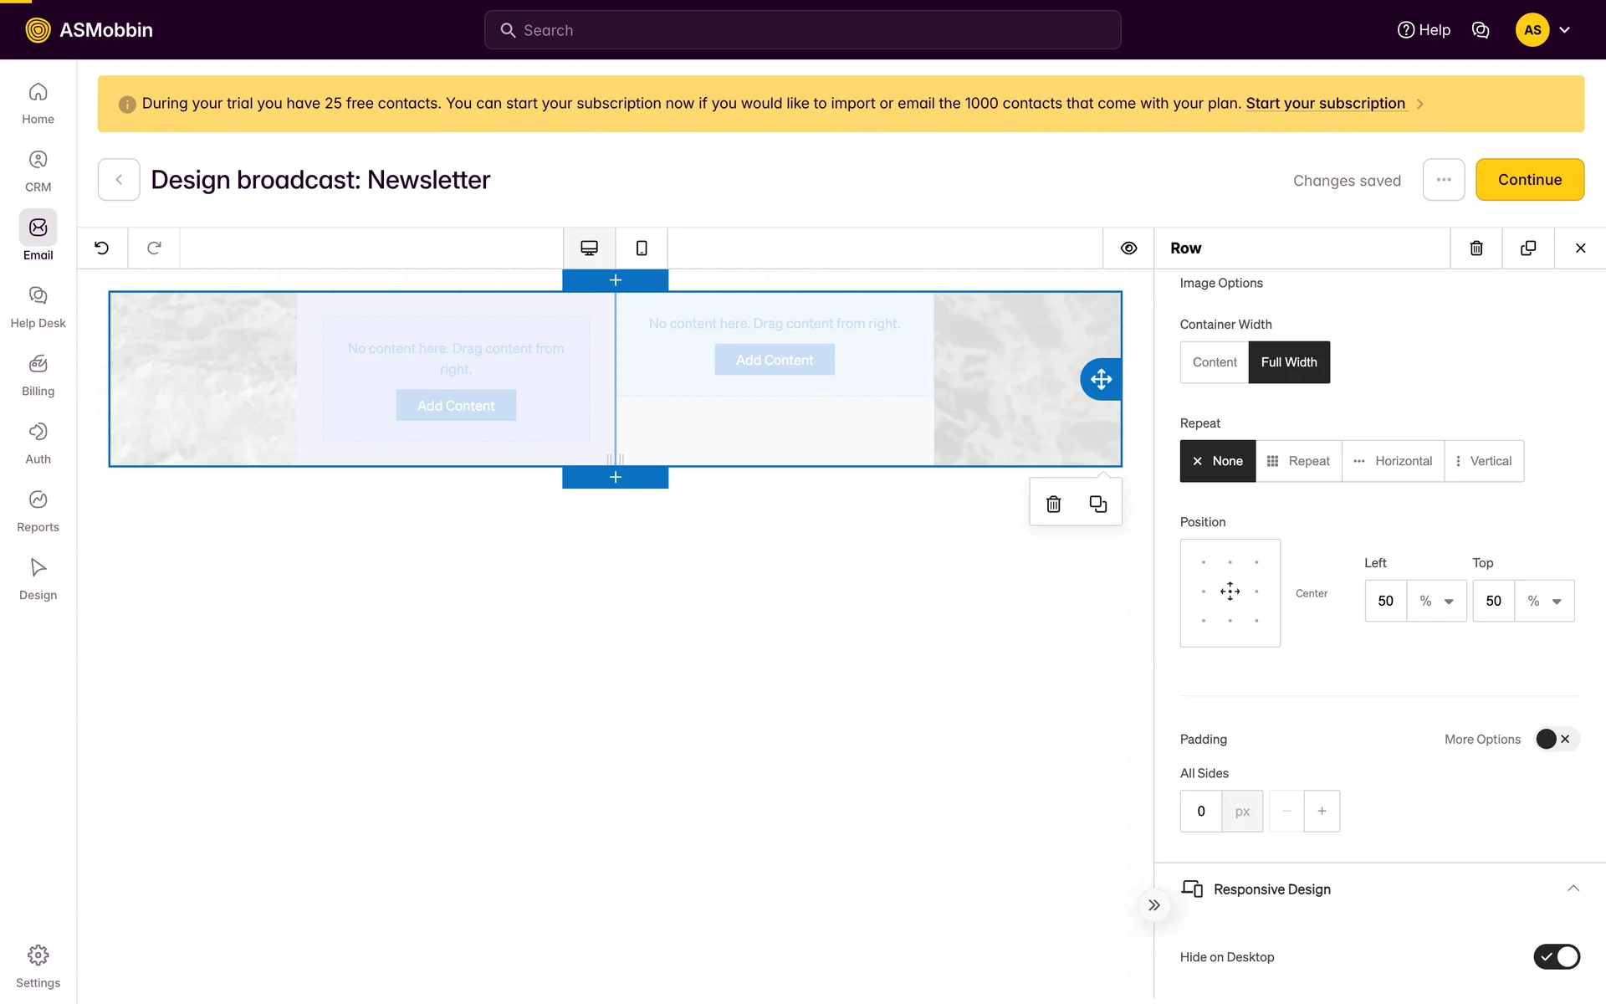Viewport: 1606px width, 1004px height.
Task: Toggle Hide on Desktop switch
Action: (x=1556, y=956)
